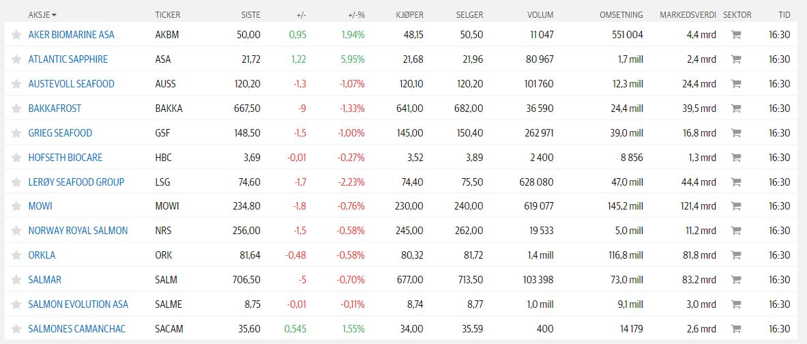The height and width of the screenshot is (344, 807).
Task: Sort table by OMSETNING column header
Action: (621, 14)
